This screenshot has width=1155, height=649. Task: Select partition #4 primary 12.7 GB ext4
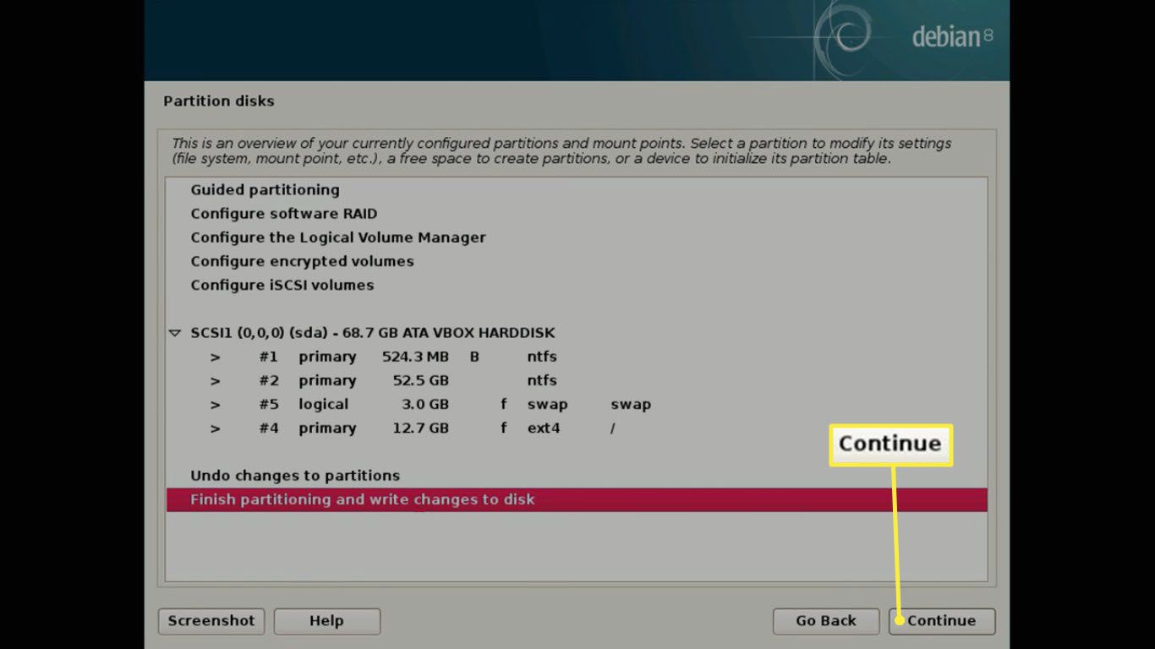pyautogui.click(x=577, y=428)
